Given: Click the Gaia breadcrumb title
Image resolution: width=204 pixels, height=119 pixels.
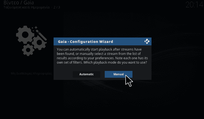Looking at the screenshot, I should 29,2.
